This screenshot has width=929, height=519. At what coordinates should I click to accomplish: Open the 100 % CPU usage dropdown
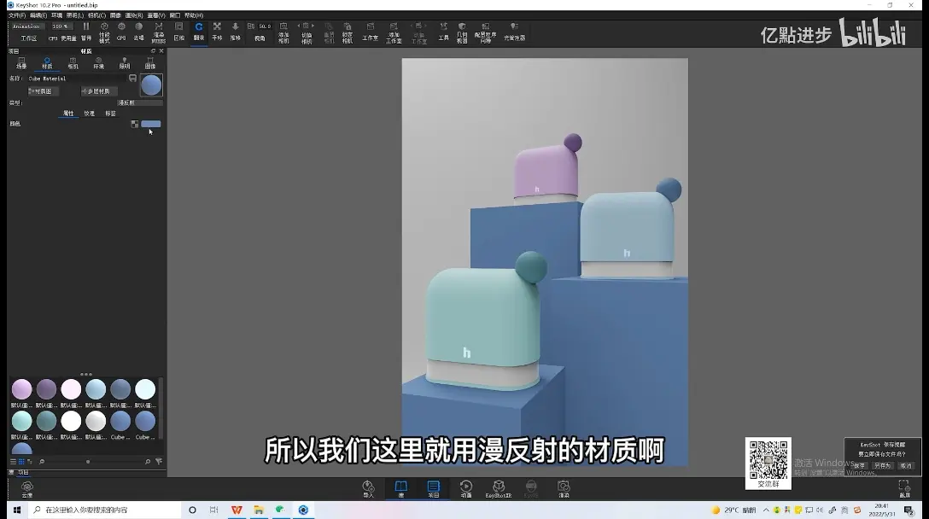pos(61,26)
